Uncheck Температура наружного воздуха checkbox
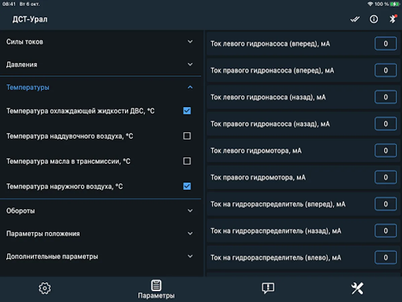Screen dimensions: 402x302 (187, 186)
